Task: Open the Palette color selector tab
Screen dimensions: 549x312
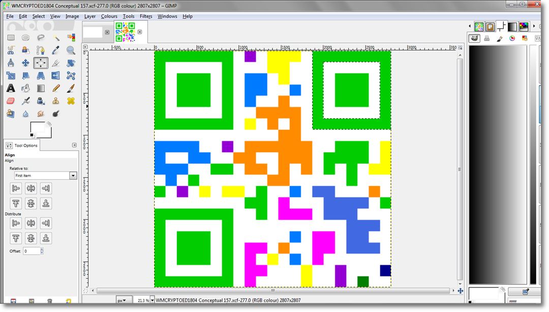Action: pos(525,39)
